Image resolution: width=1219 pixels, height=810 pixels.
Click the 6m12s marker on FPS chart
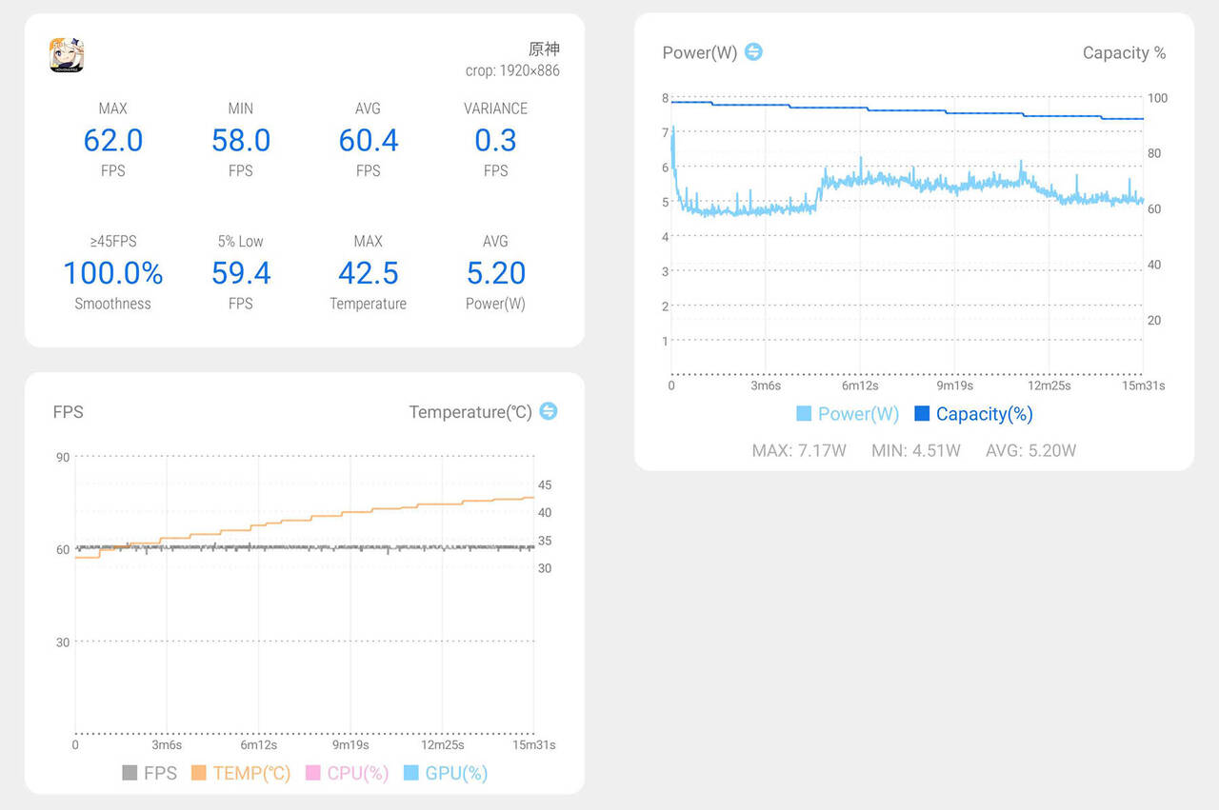click(x=258, y=744)
